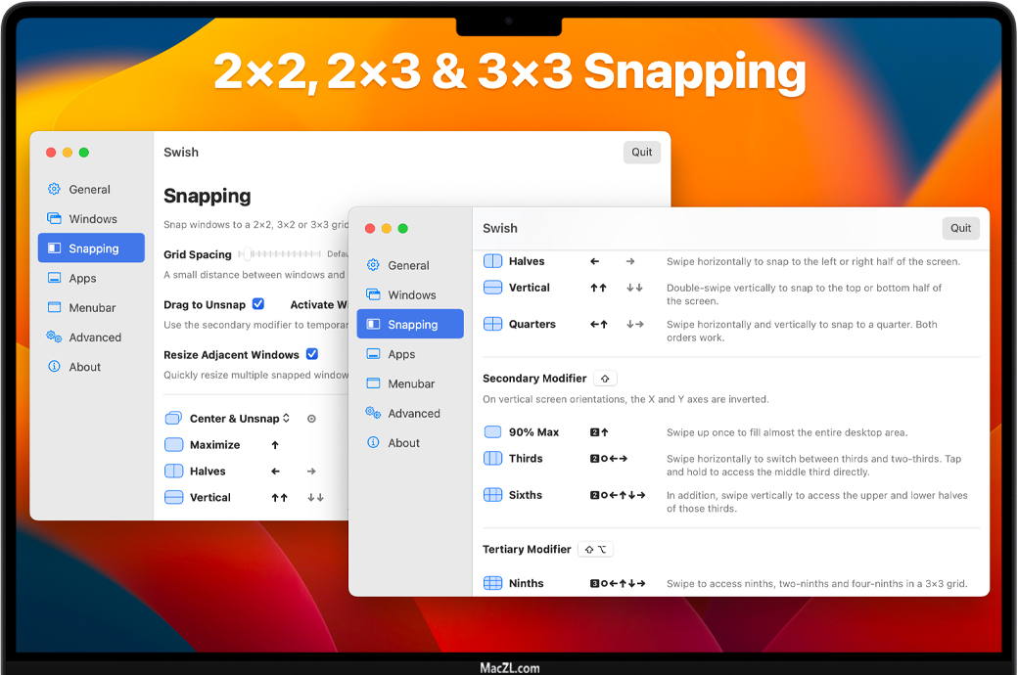Disable Resize Adjacent Windows checkbox
The height and width of the screenshot is (675, 1018).
(x=312, y=354)
